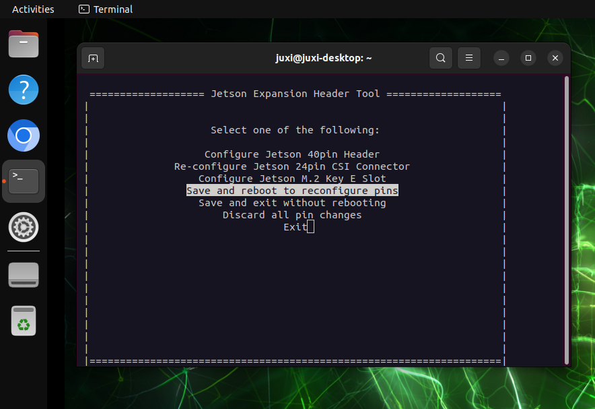
Task: Open the terminal search tool
Action: tap(441, 58)
